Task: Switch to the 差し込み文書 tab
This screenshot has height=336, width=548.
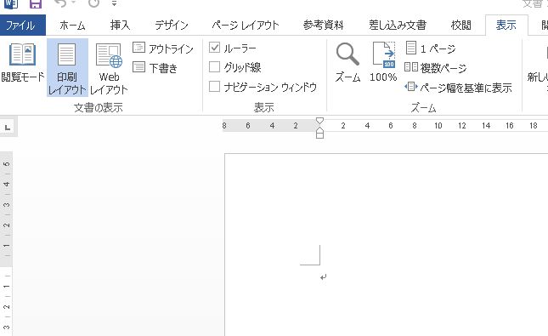Action: pyautogui.click(x=398, y=26)
